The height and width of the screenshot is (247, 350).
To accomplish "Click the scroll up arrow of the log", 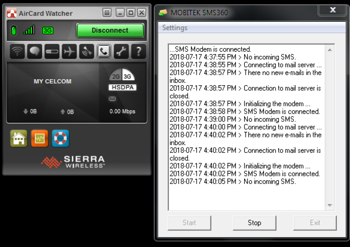I will pyautogui.click(x=330, y=50).
